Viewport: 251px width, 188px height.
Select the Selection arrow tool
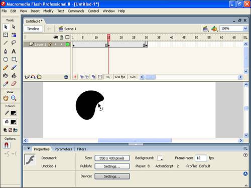tap(6, 27)
